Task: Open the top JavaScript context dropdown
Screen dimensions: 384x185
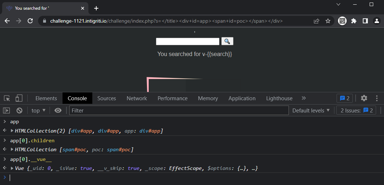Action: pyautogui.click(x=38, y=110)
